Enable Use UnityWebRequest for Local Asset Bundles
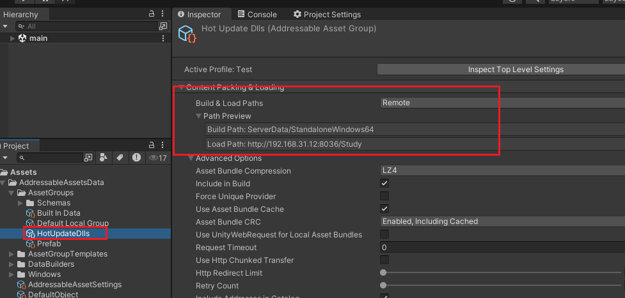The image size is (625, 298). tap(384, 234)
